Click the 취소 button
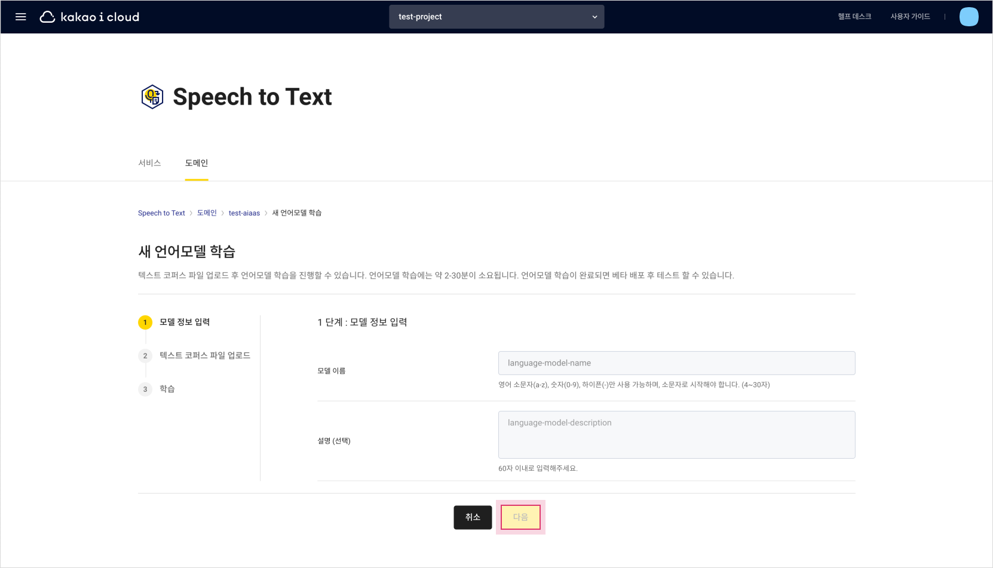 473,517
